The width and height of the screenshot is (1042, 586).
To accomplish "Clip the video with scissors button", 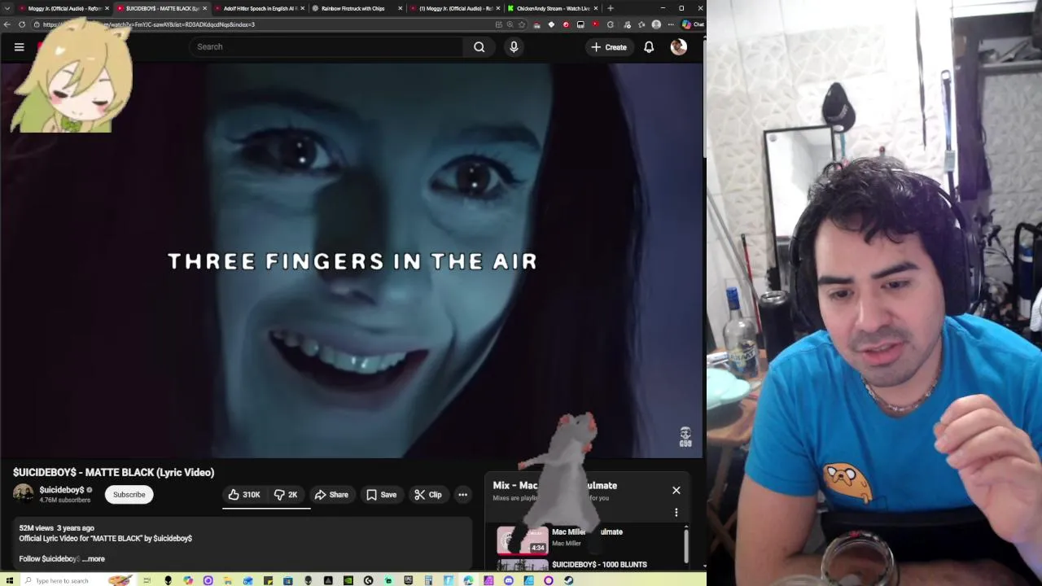I will pos(427,494).
